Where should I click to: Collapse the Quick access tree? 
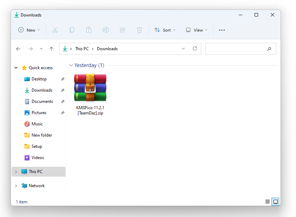pos(16,68)
